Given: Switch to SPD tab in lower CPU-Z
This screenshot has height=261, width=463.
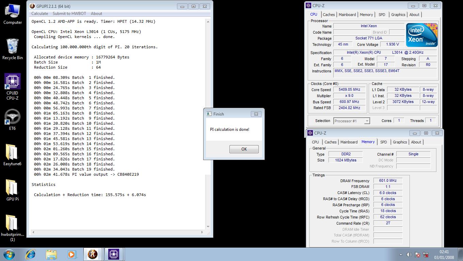Looking at the screenshot, I should click(384, 142).
